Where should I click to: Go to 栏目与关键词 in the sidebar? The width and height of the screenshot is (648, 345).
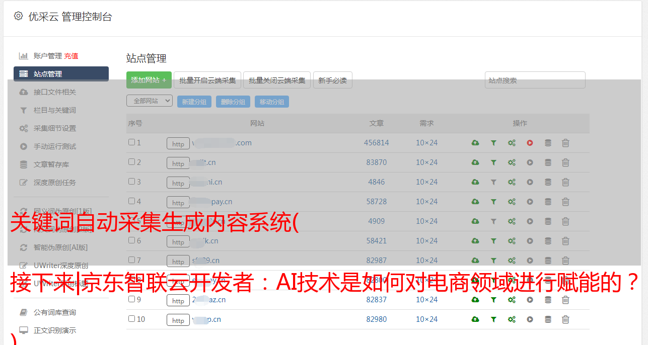pos(55,110)
